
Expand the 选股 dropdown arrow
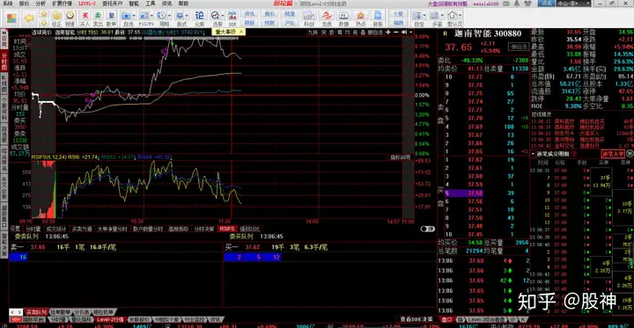click(223, 16)
